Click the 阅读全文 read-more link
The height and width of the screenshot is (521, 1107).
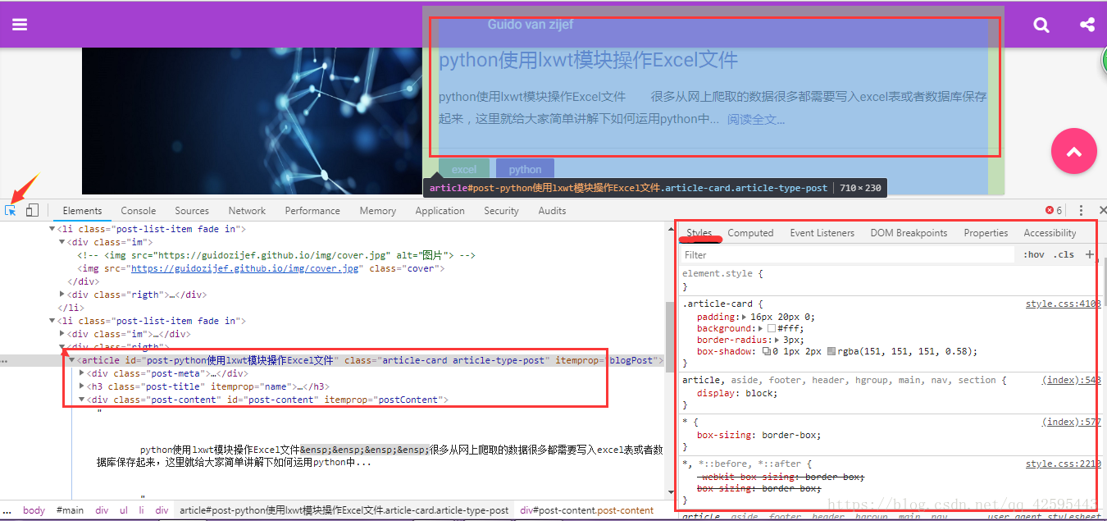[x=756, y=119]
